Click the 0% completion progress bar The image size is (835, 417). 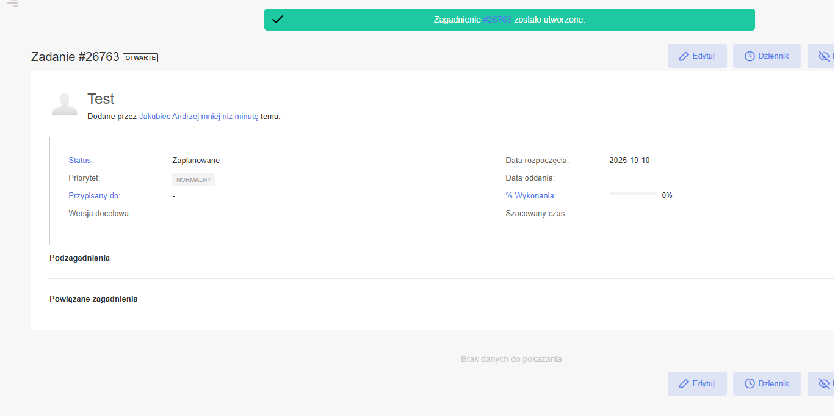click(633, 194)
